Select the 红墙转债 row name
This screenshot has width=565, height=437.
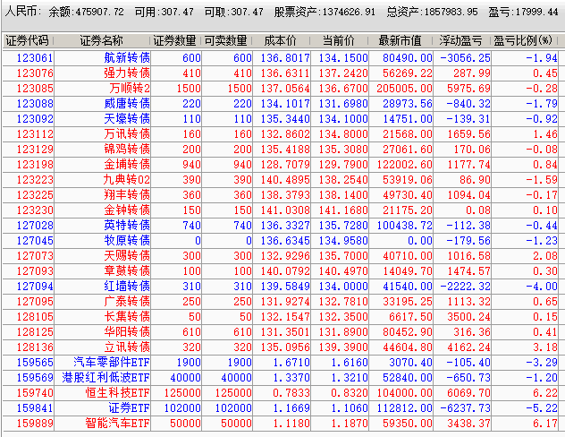tap(127, 287)
